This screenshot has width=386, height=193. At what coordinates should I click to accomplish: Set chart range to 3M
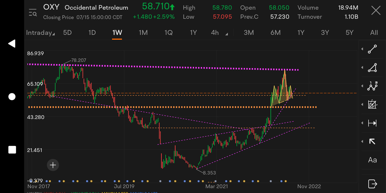[x=249, y=33]
